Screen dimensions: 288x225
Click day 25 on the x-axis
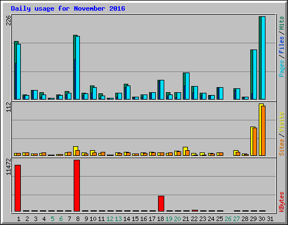(219, 219)
